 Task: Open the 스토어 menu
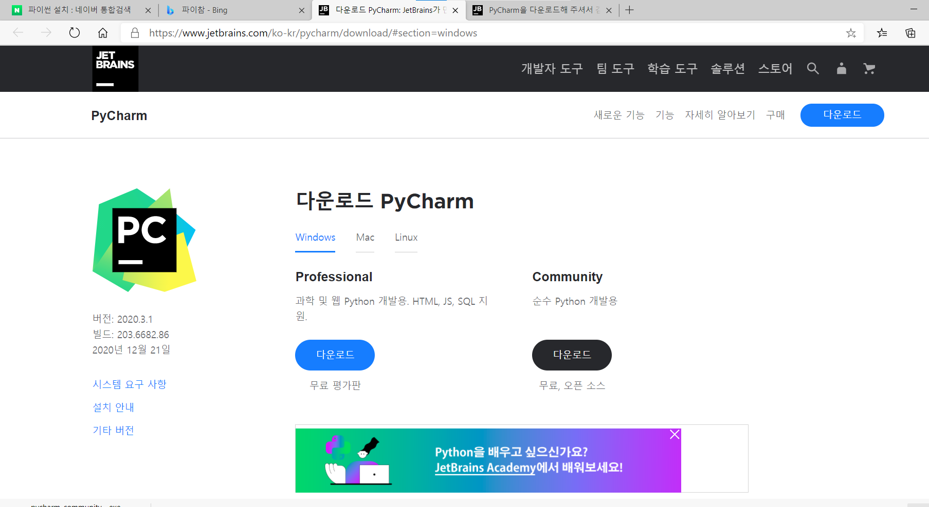775,68
